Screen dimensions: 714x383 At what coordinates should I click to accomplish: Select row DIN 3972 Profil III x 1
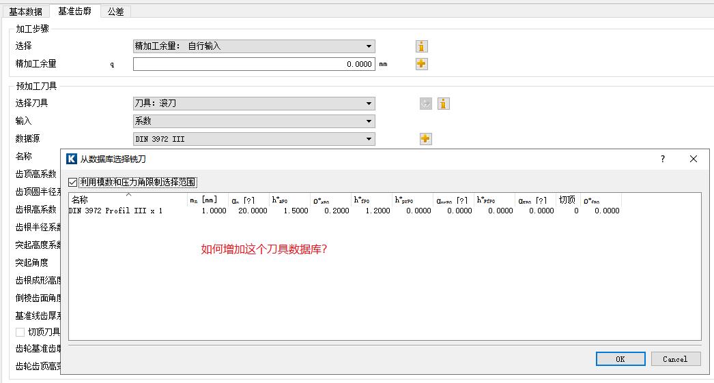click(x=344, y=211)
